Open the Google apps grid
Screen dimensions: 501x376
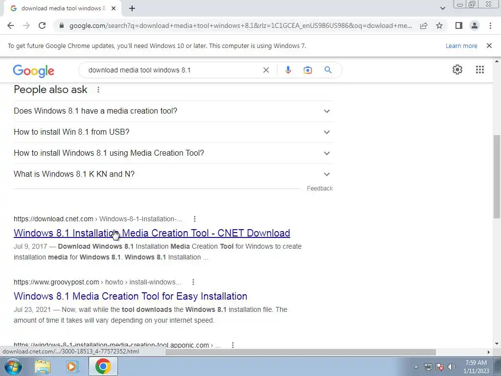click(x=479, y=70)
